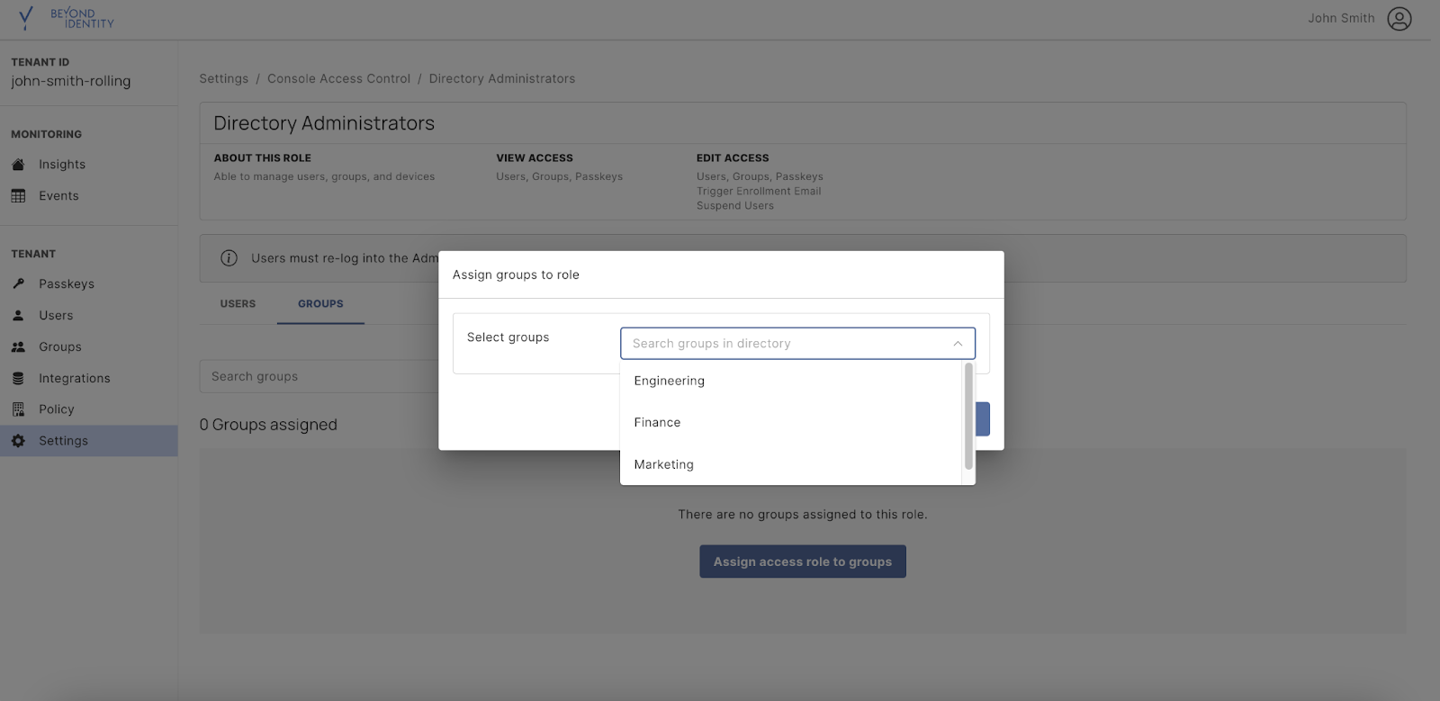Choose Finance group option
The height and width of the screenshot is (701, 1440).
tap(657, 422)
